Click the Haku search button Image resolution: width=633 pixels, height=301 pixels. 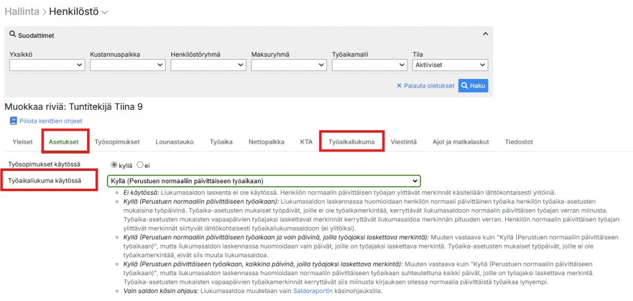[x=473, y=86]
